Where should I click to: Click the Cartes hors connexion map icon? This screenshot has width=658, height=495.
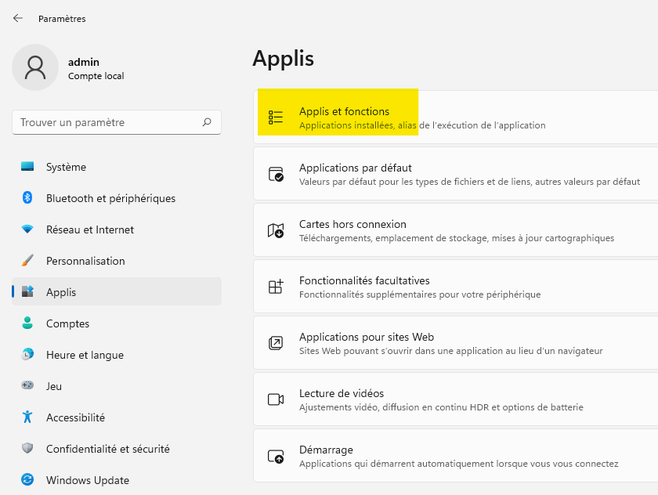[276, 230]
